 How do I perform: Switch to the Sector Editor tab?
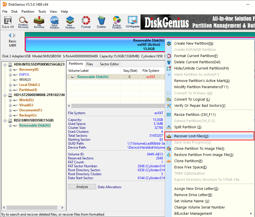[x=109, y=64]
